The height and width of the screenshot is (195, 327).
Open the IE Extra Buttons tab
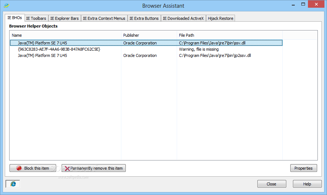[x=144, y=18]
